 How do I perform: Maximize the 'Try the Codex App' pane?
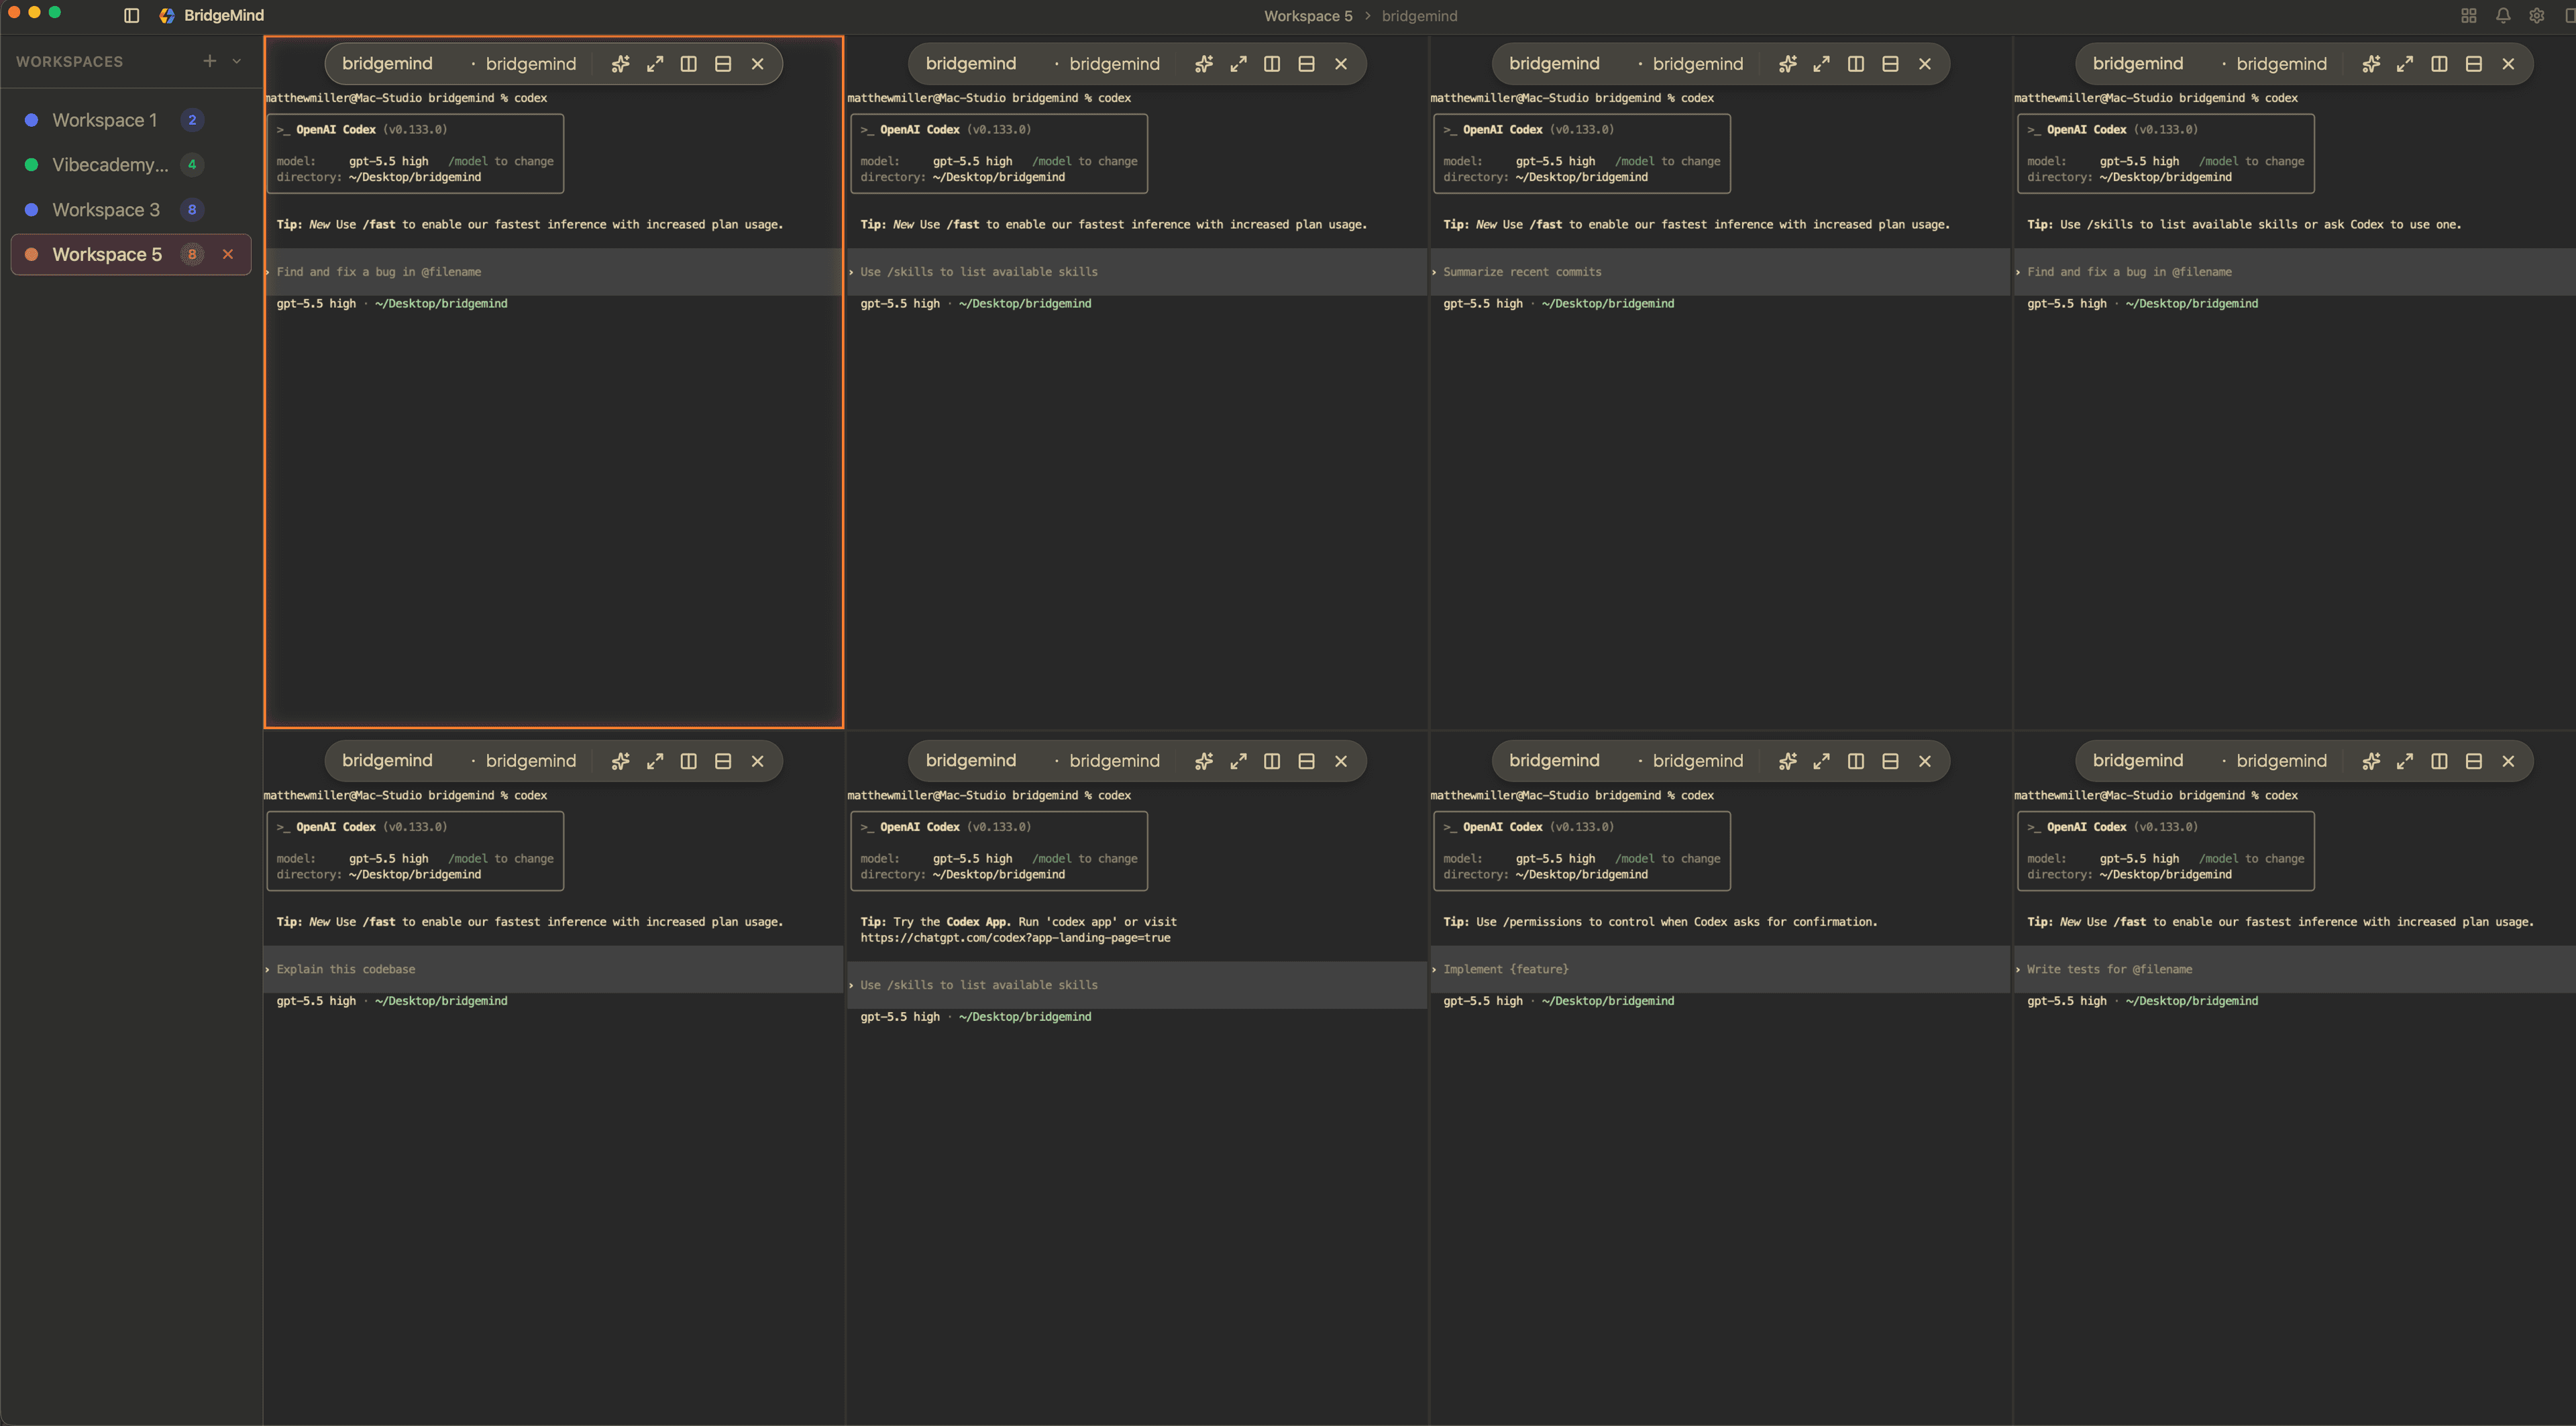coord(1238,761)
